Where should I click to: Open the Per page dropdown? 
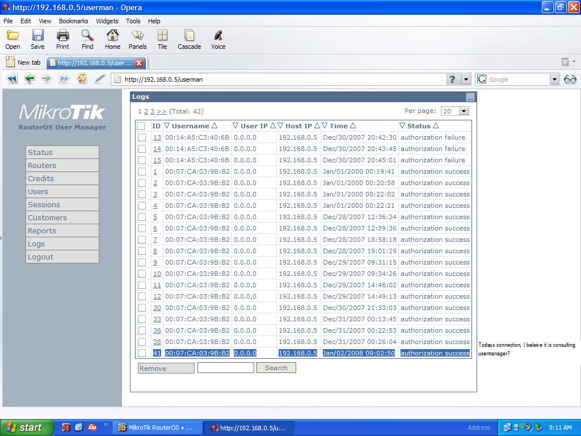464,111
